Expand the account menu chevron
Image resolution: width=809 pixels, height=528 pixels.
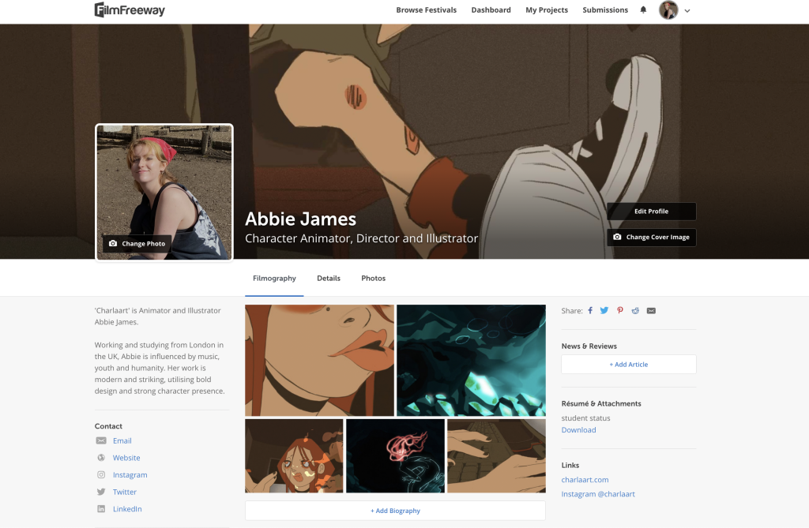click(687, 10)
